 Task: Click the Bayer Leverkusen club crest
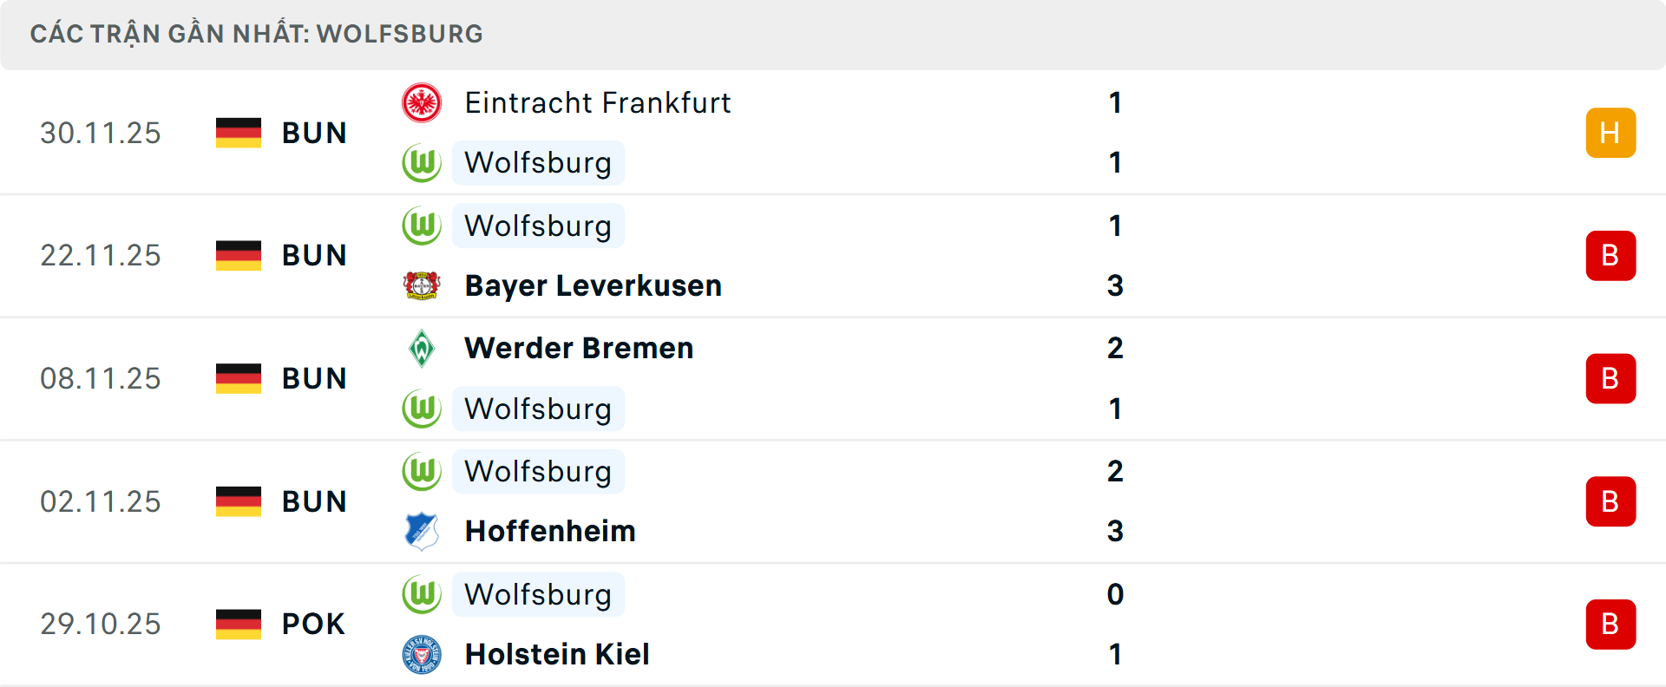(422, 285)
